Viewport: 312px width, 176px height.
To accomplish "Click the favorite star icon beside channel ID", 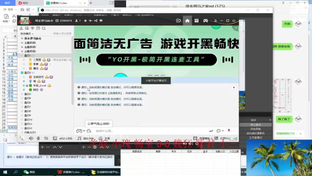I will (x=85, y=21).
